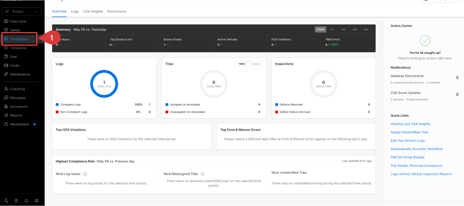Click the Last updated 8 hrs ago text
Image resolution: width=464 pixels, height=206 pixels.
coord(357,161)
